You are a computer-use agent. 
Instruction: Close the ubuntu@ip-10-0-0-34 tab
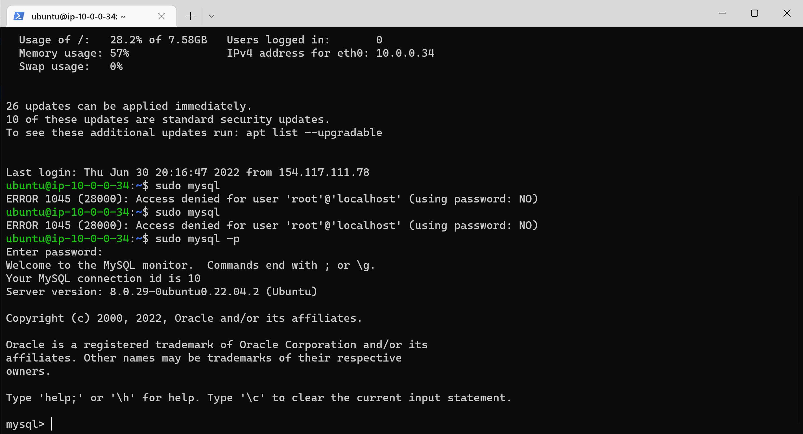(x=162, y=16)
